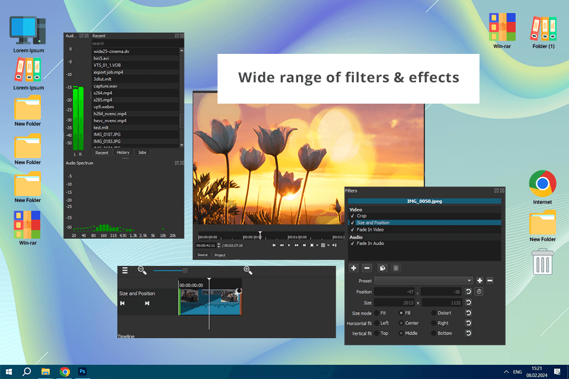Open the timeline hamburger menu
569x379 pixels.
125,271
